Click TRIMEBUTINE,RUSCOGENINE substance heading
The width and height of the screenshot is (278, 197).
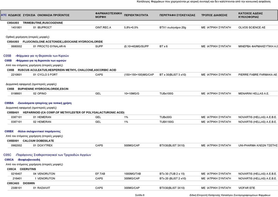pyautogui.click(x=43, y=23)
